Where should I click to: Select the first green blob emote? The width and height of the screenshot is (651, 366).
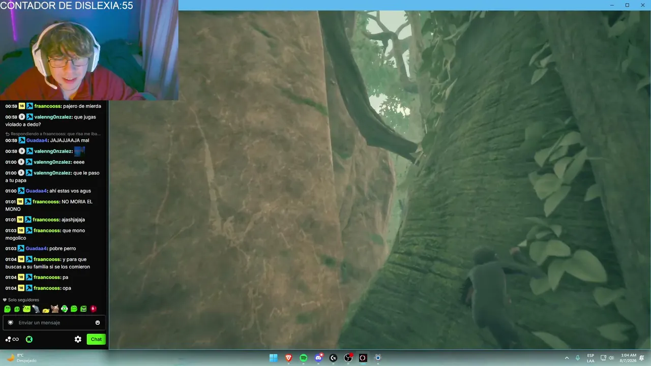pos(7,309)
